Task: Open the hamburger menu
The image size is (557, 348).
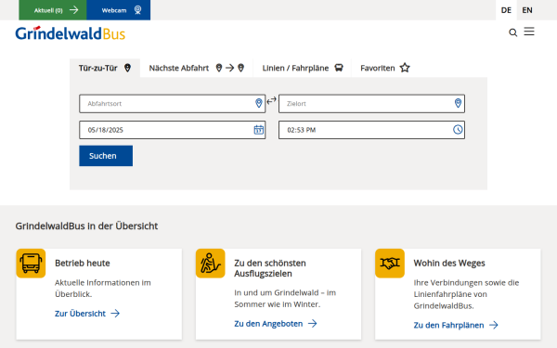Action: pyautogui.click(x=529, y=32)
